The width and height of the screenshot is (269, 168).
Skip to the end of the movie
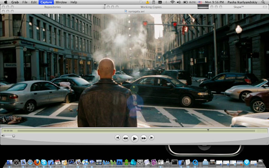click(152, 137)
